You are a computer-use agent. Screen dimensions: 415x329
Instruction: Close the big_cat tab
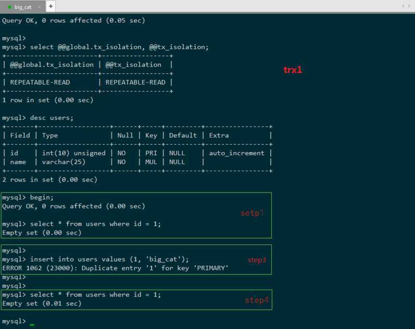(39, 7)
